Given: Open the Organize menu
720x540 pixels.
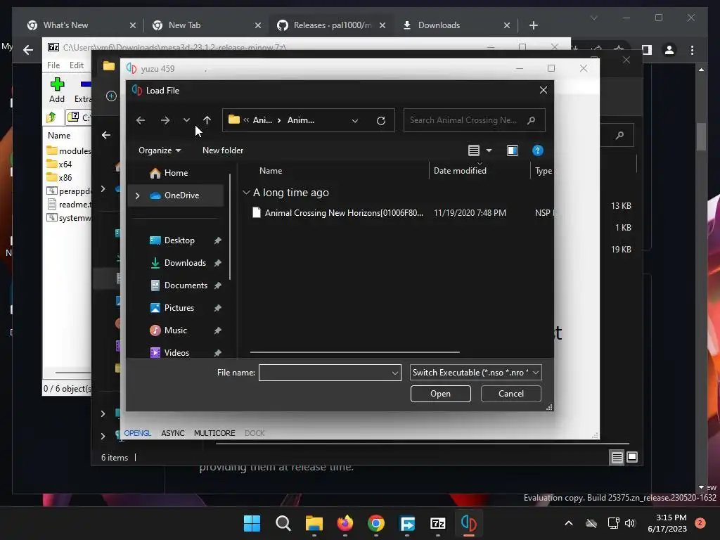Looking at the screenshot, I should tap(160, 150).
